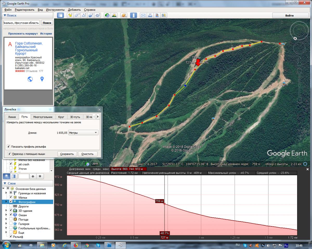This screenshot has height=249, width=312.
Task: Open the 'История' search history link
Action: [x=46, y=33]
